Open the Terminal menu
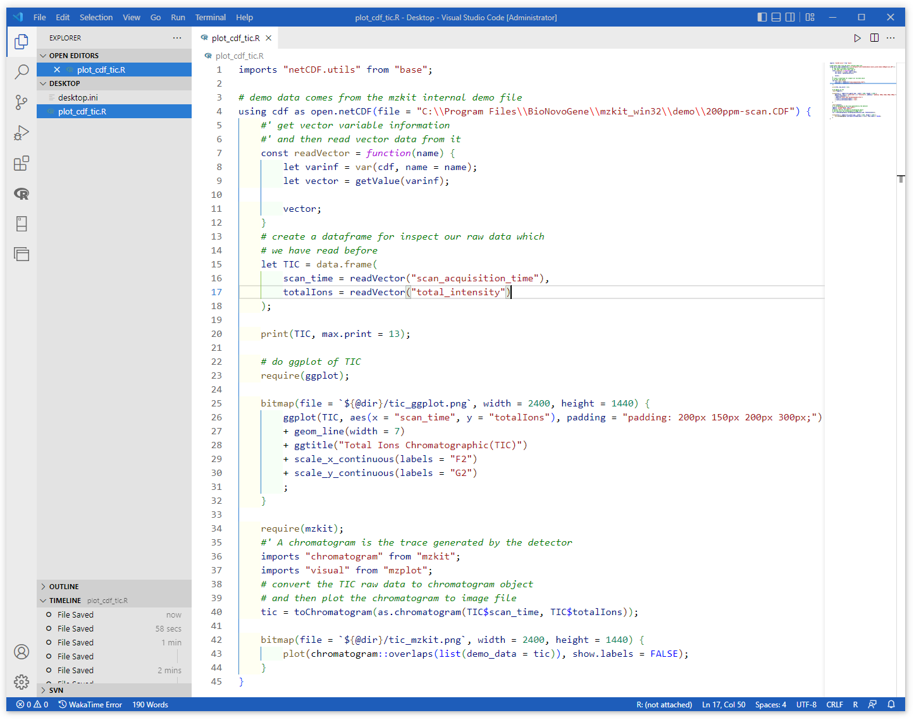The image size is (914, 720). pyautogui.click(x=210, y=17)
